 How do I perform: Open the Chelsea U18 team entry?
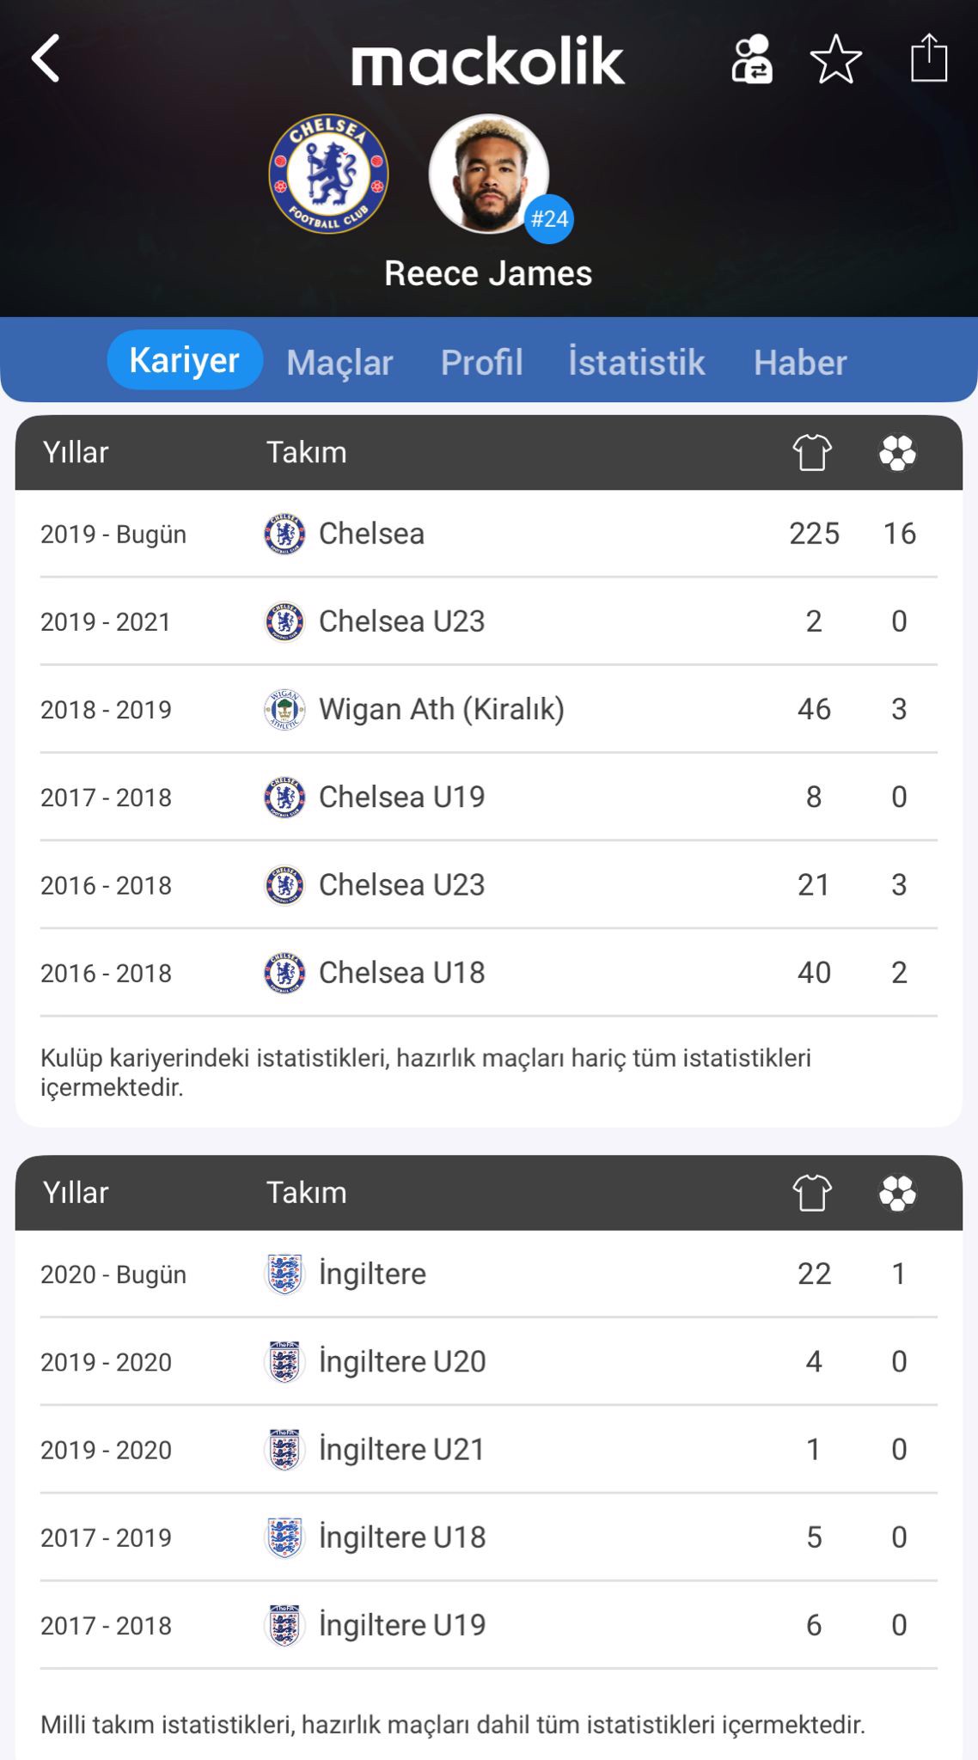(x=401, y=973)
